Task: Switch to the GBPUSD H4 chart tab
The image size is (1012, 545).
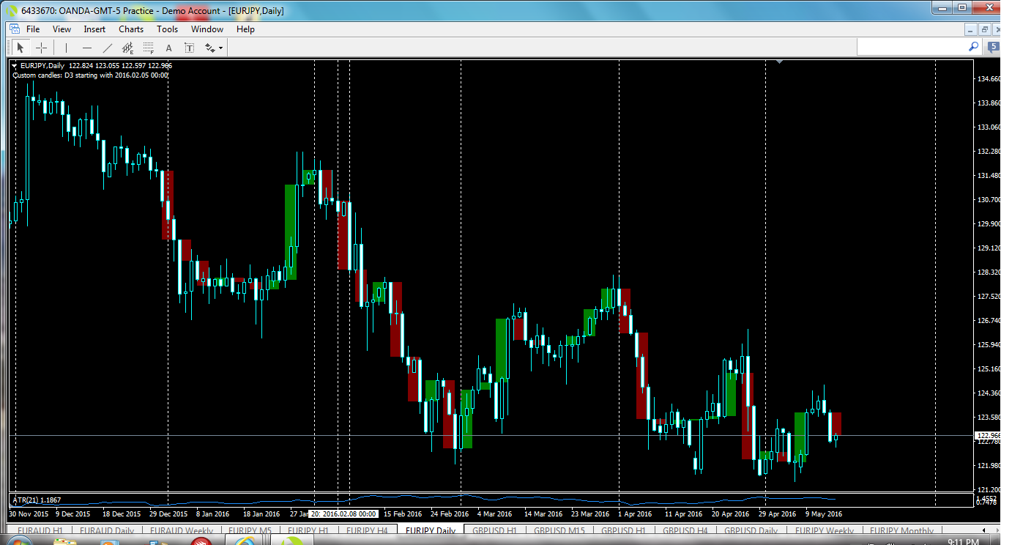Action: tap(685, 531)
